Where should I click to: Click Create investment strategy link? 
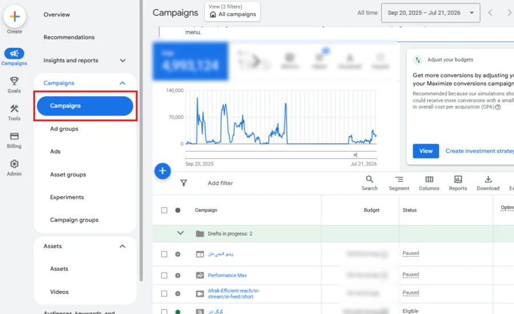tap(480, 151)
